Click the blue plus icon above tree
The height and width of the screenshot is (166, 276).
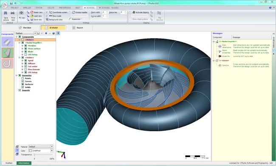pos(46,33)
